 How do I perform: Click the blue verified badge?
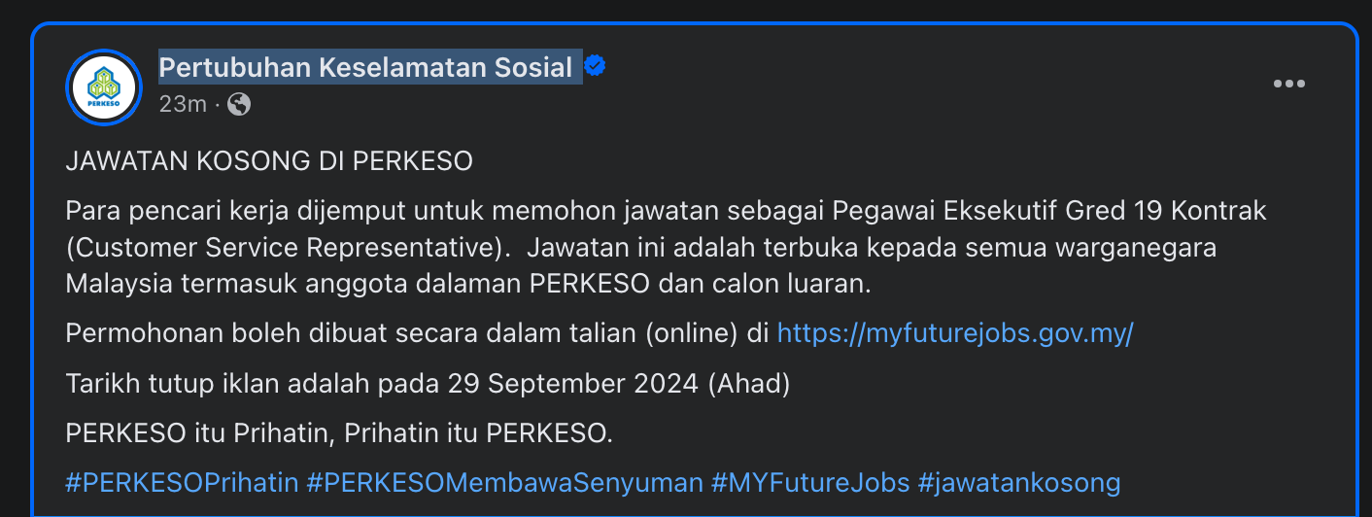tap(595, 67)
